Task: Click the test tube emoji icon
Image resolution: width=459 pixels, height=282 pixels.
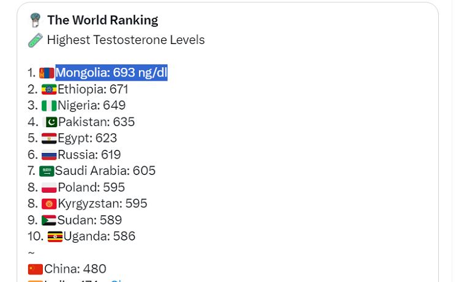Action: point(35,40)
